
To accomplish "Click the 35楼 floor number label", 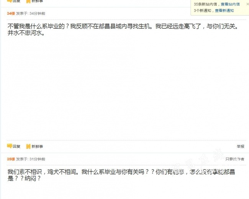I will tap(11, 159).
